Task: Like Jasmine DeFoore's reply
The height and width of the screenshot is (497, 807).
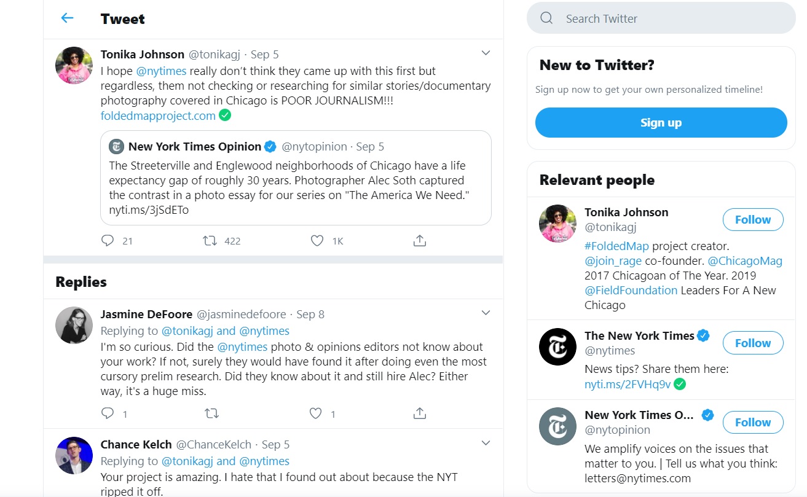Action: pos(316,413)
